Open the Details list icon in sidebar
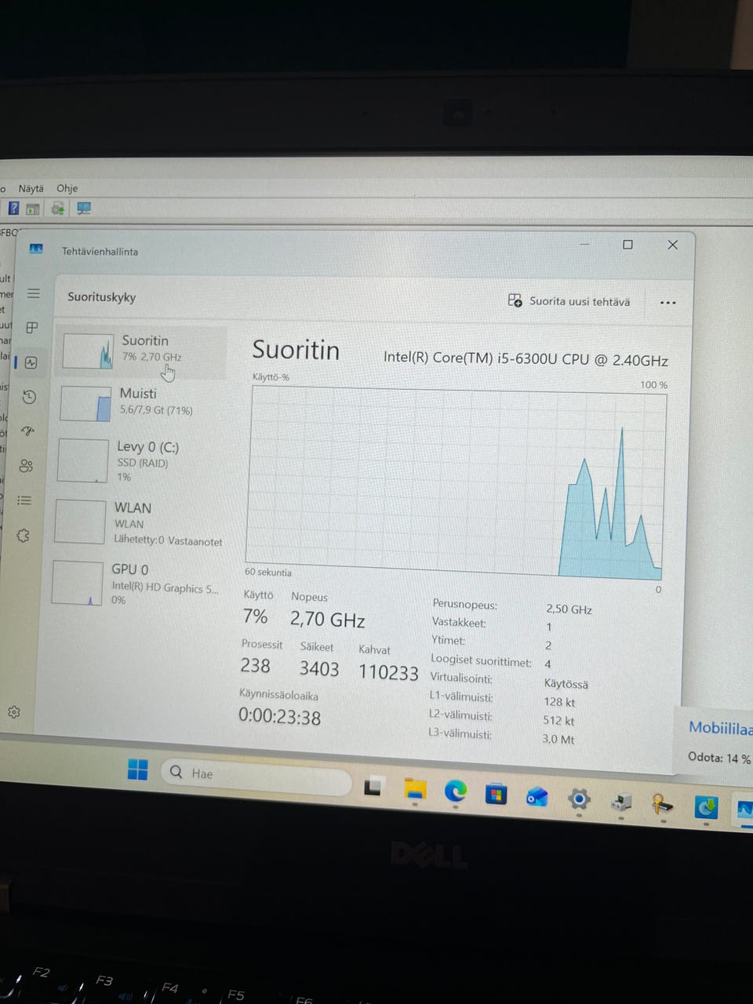This screenshot has width=753, height=1004. (x=25, y=500)
